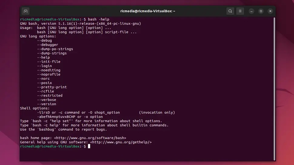Click the 'help set' information line
This screenshot has width=294, height=165.
click(x=91, y=121)
